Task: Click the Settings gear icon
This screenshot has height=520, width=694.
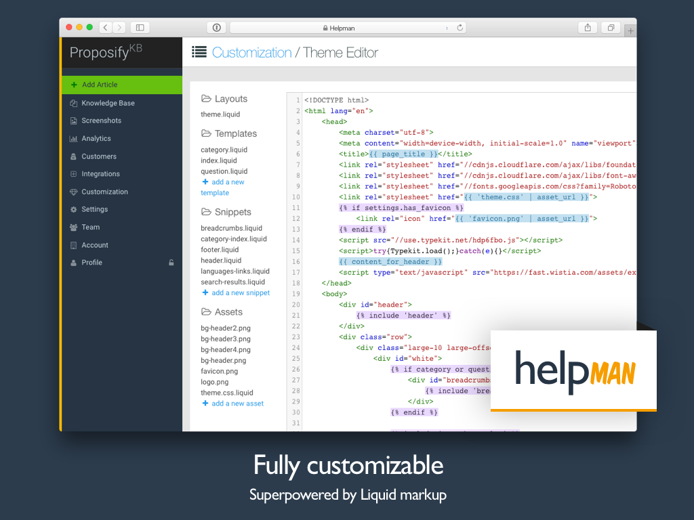Action: (73, 210)
